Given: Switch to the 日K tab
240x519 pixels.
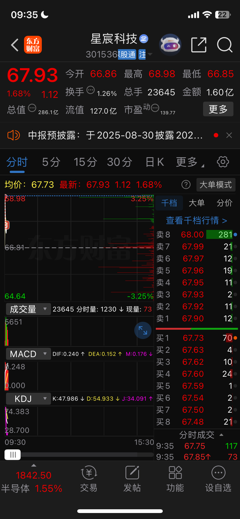Looking at the screenshot, I should 155,162.
